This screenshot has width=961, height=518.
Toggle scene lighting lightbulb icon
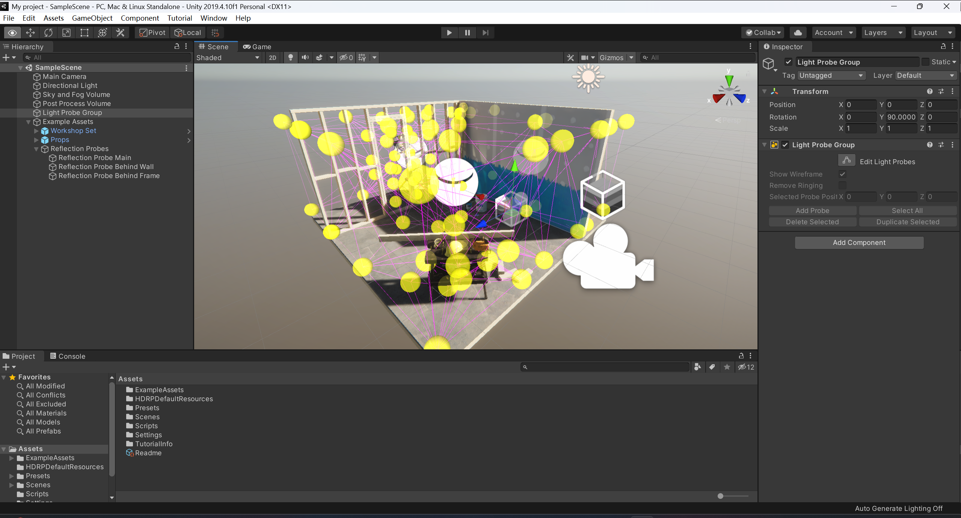(x=290, y=57)
